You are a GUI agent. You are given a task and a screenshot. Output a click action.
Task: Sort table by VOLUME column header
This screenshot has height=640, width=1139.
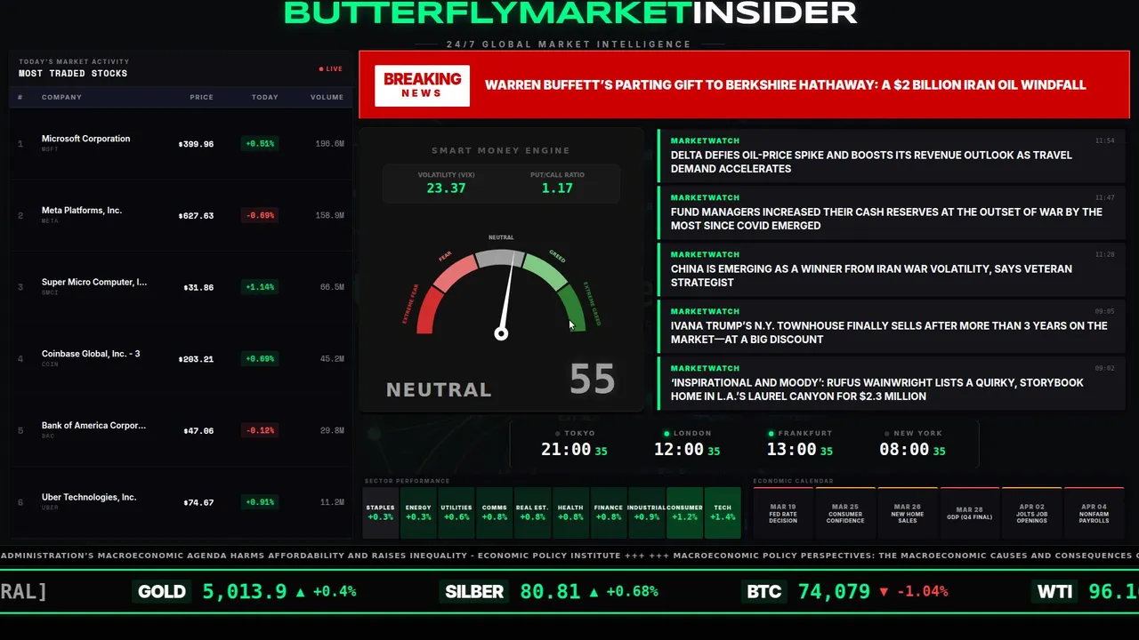[x=327, y=97]
